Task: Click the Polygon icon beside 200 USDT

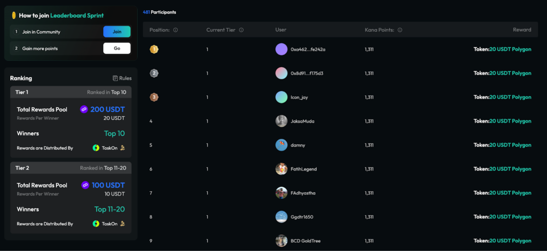Action: coord(83,109)
